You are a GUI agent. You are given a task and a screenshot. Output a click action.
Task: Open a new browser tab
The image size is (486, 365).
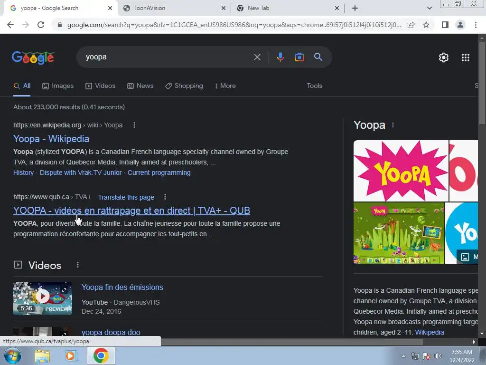[355, 8]
